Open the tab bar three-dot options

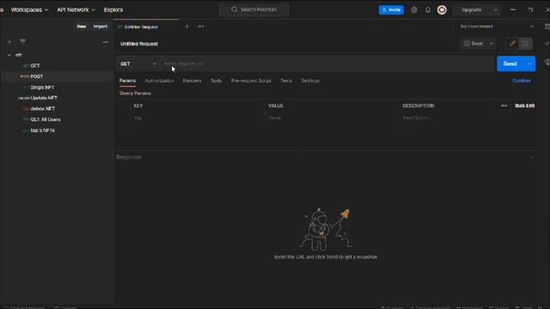200,27
